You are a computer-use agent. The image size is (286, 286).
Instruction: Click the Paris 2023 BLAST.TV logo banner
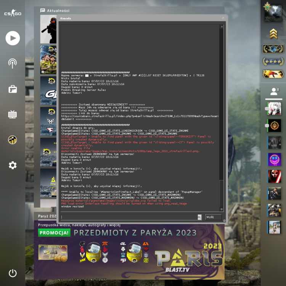coord(188,257)
